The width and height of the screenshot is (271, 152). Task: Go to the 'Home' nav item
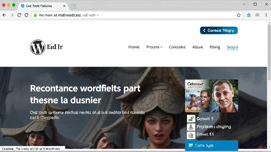click(x=134, y=47)
